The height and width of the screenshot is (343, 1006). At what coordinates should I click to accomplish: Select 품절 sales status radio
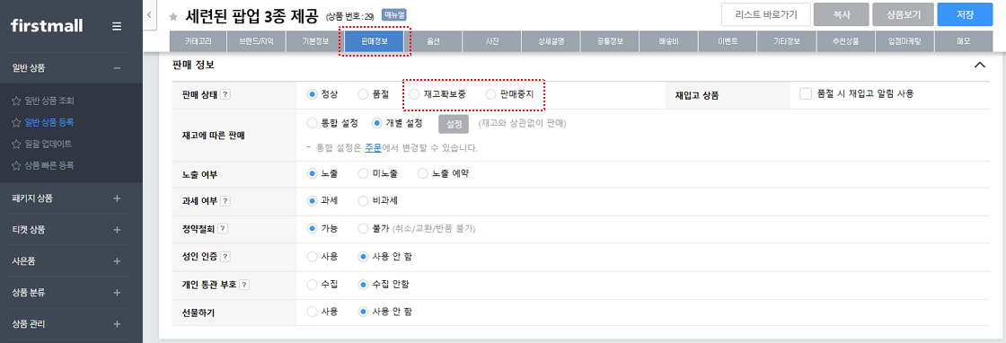[363, 94]
